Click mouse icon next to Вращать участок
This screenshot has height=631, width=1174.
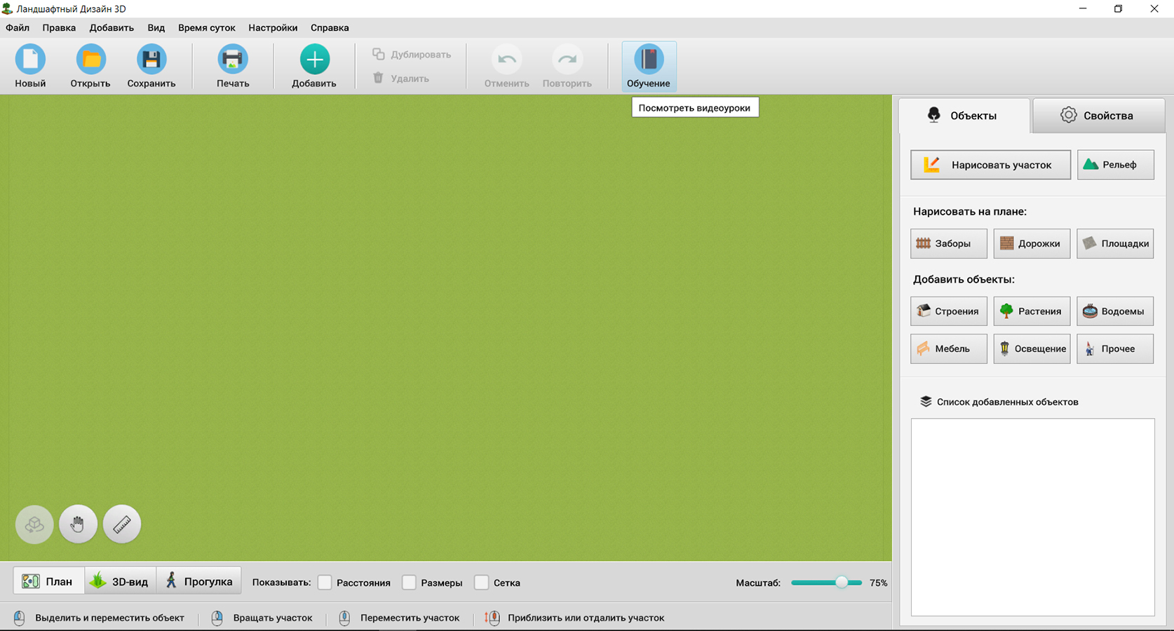click(217, 618)
